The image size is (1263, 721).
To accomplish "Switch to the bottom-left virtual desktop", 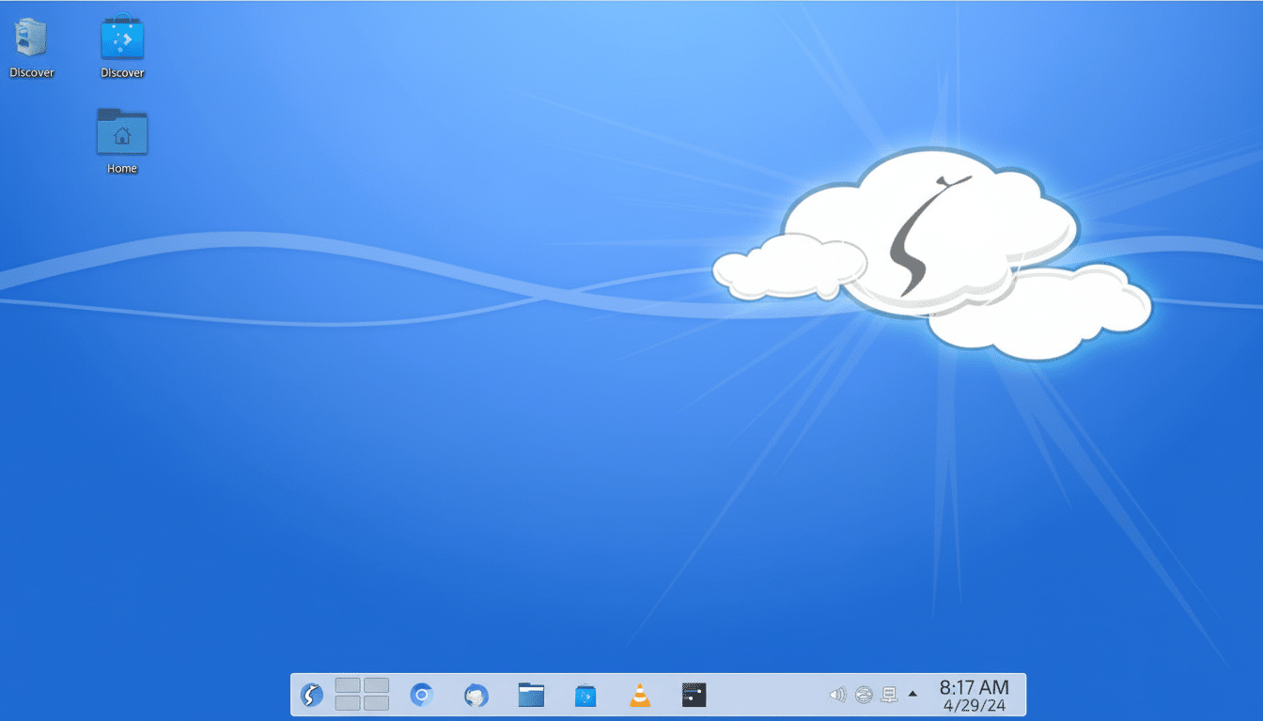I will pos(346,701).
